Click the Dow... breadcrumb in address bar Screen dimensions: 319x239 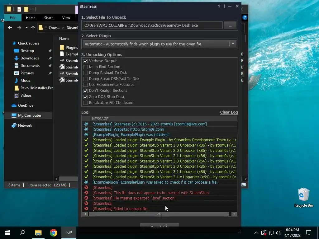click(54, 28)
